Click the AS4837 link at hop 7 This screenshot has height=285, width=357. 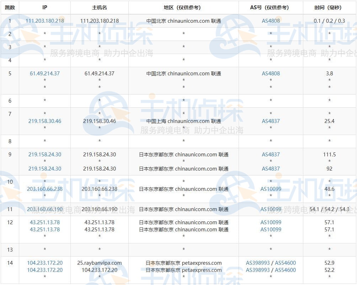point(271,121)
